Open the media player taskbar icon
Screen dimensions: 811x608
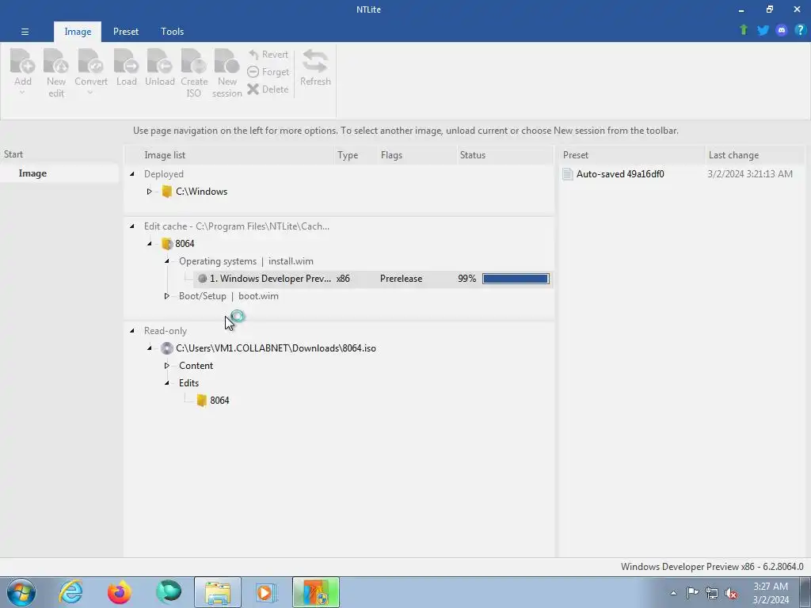click(x=266, y=592)
